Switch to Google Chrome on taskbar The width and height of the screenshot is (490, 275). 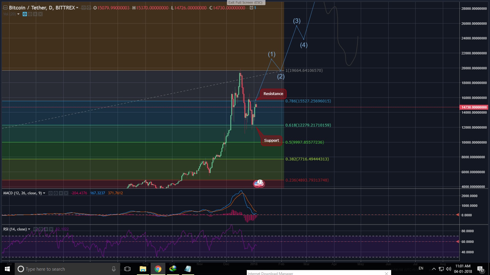[158, 269]
